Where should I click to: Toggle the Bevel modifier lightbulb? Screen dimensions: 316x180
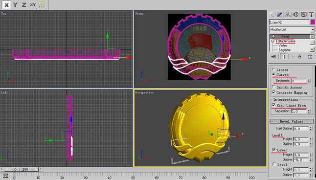tap(273, 37)
